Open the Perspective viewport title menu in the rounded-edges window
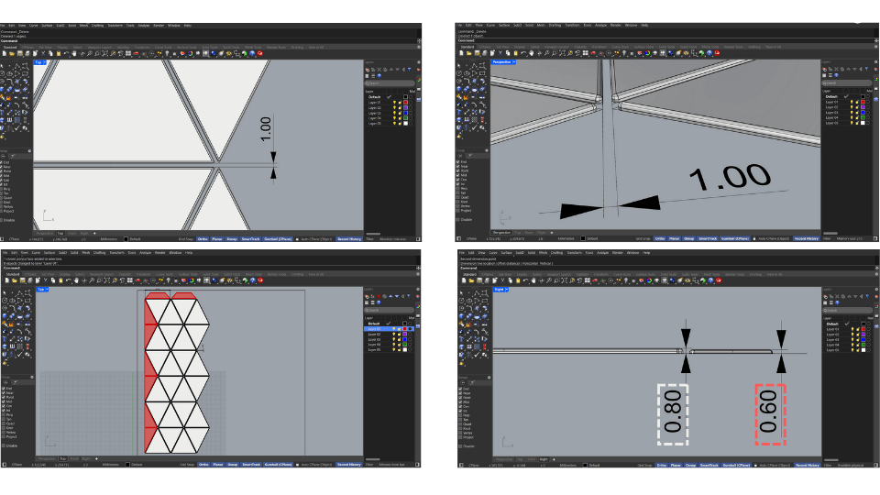The image size is (880, 495). coord(502,63)
